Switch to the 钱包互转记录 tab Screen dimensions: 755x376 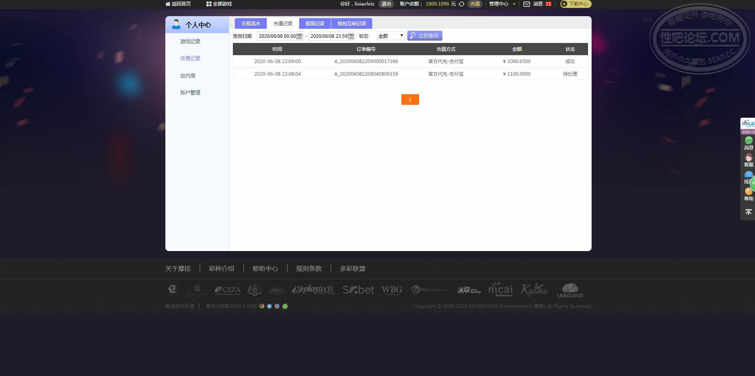click(352, 24)
